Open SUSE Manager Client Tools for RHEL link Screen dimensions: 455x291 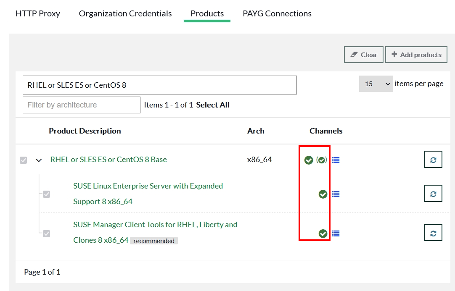[155, 232]
